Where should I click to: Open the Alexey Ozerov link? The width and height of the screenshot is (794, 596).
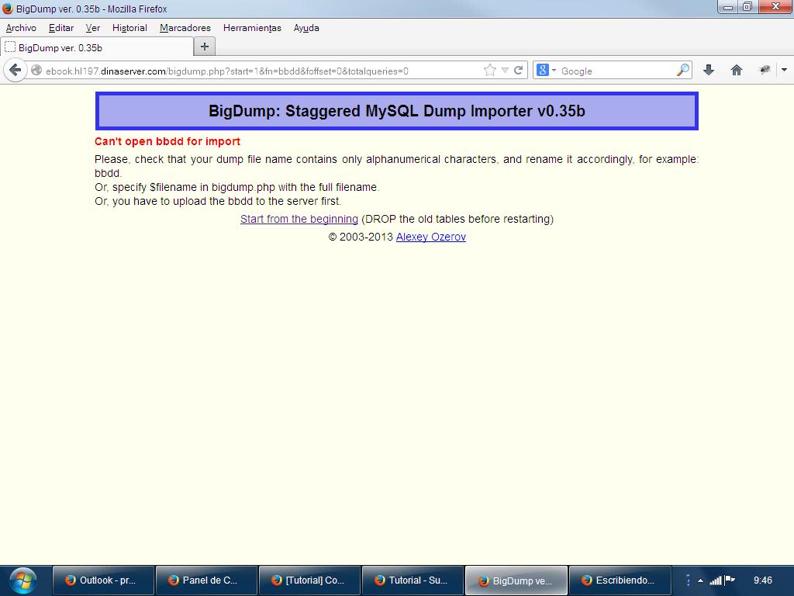tap(431, 237)
